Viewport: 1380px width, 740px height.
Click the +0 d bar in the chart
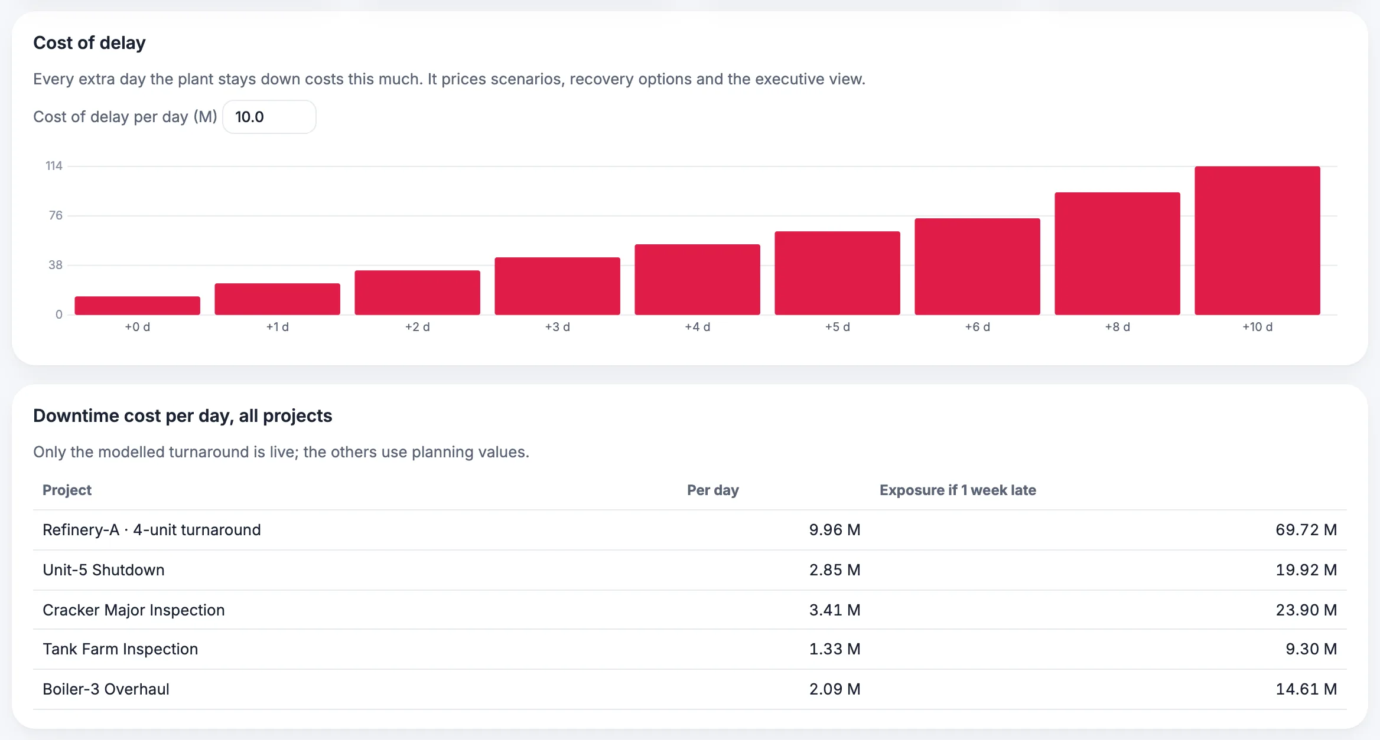(x=138, y=306)
